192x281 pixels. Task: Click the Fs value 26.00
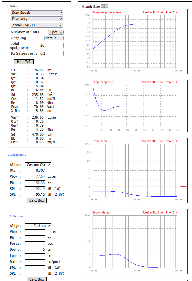tap(39, 70)
